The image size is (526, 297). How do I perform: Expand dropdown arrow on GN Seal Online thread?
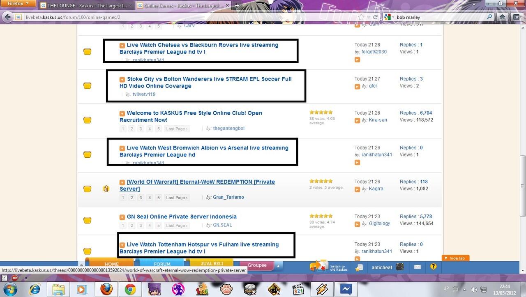[122, 217]
